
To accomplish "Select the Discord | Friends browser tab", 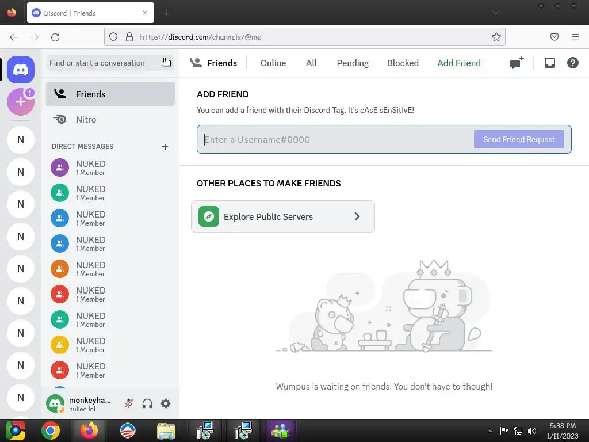I will [x=90, y=13].
